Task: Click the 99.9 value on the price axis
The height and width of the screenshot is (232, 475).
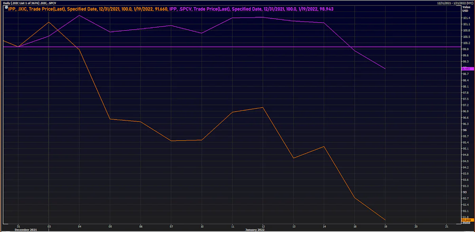Action: tap(465, 49)
